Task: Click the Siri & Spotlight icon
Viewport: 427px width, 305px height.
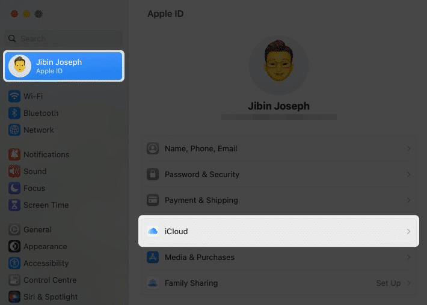Action: 14,297
